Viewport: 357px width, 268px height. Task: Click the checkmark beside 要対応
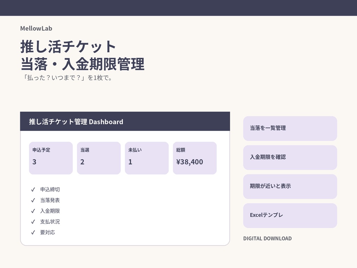[x=33, y=232]
